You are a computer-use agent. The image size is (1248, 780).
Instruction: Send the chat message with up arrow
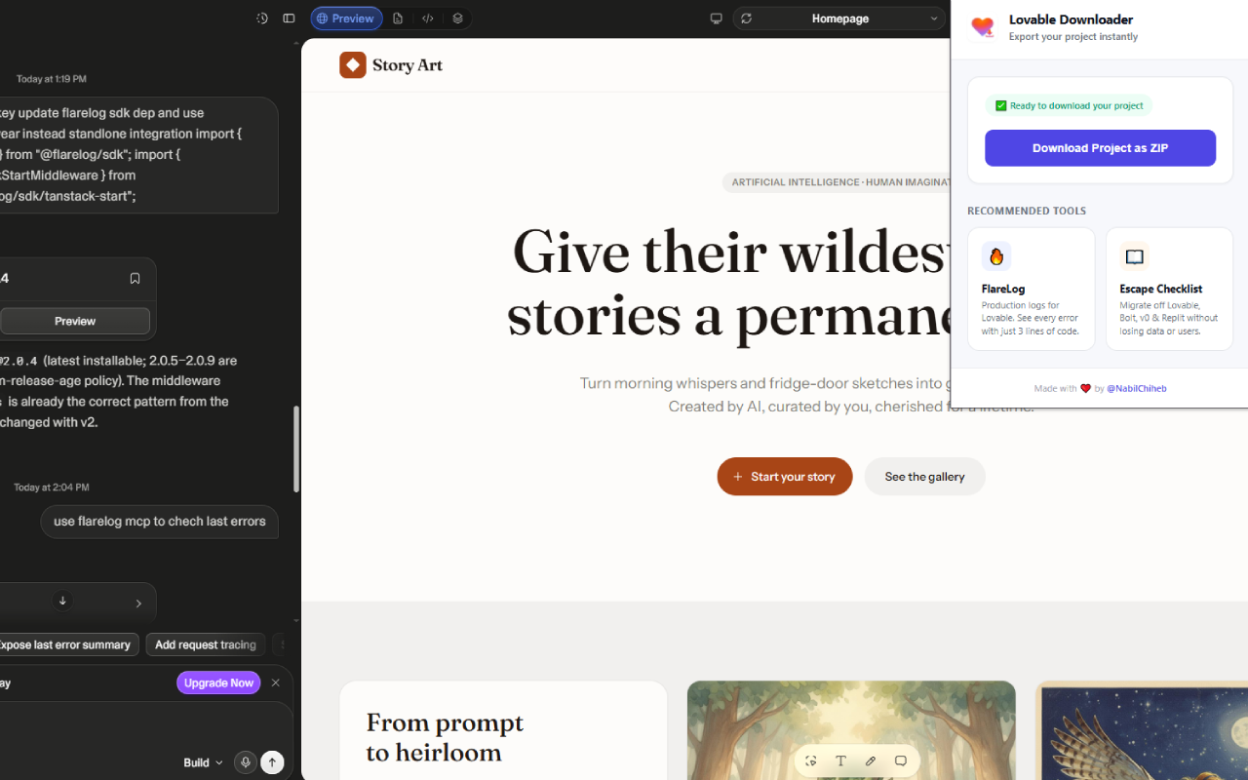tap(273, 762)
